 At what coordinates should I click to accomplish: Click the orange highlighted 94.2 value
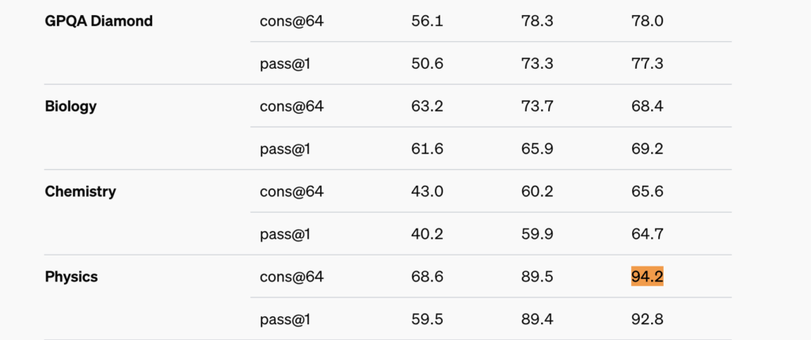pos(647,277)
